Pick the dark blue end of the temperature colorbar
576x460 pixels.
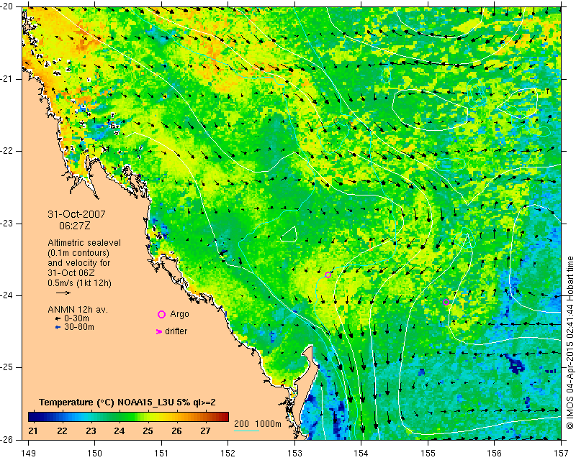pos(32,417)
